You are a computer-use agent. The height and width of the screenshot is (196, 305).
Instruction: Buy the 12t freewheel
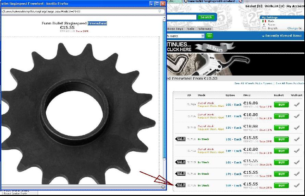coord(281,128)
